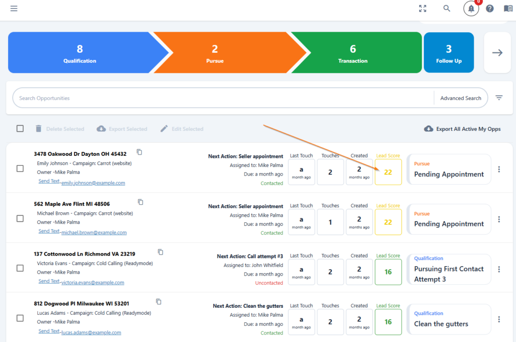
Task: Open Clean the gutters status card
Action: click(x=449, y=319)
